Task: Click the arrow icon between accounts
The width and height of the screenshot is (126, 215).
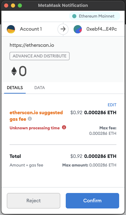Action: point(63,29)
